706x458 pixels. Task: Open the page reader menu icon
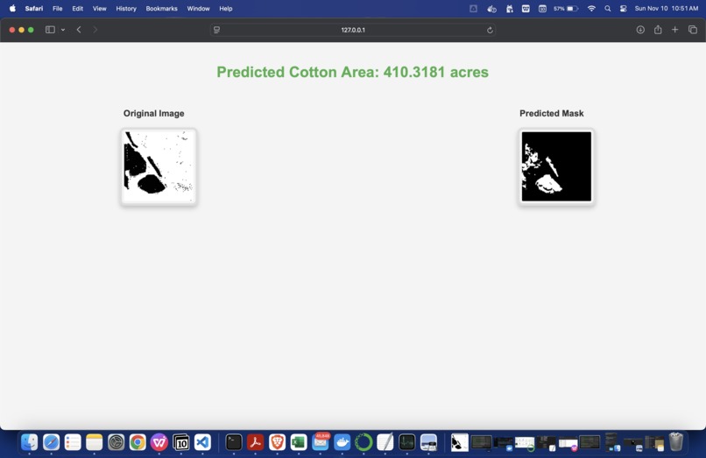coord(216,30)
